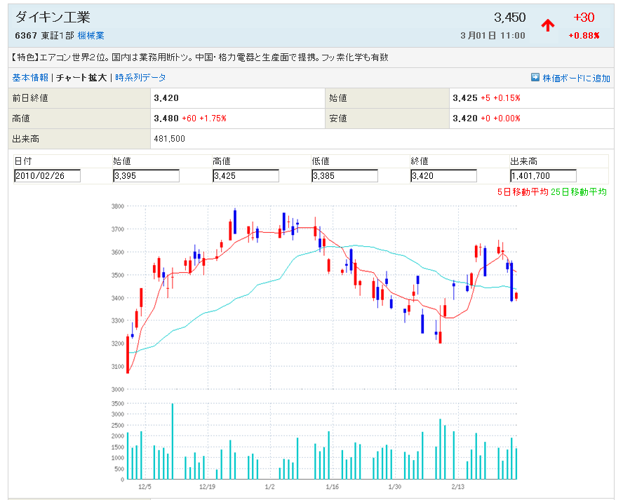Viewport: 623px width, 500px height.
Task: Click the +0.88% change percentage
Action: 584,36
